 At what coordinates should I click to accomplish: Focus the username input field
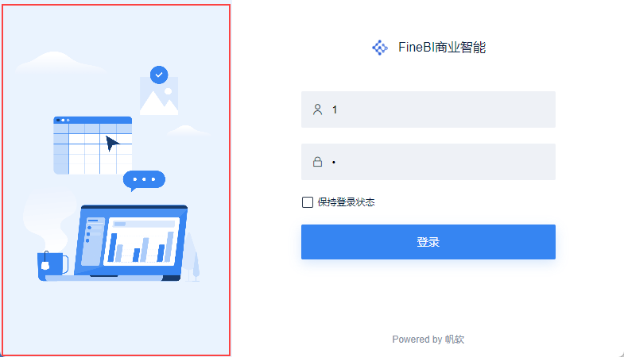(428, 109)
